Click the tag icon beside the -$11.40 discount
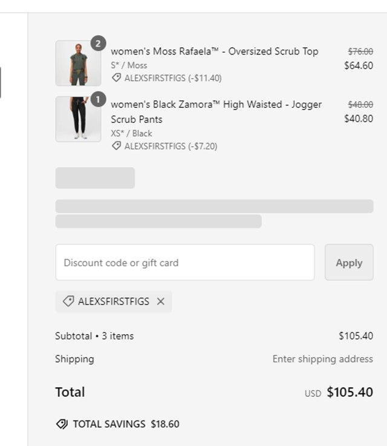The width and height of the screenshot is (387, 446). click(x=116, y=78)
